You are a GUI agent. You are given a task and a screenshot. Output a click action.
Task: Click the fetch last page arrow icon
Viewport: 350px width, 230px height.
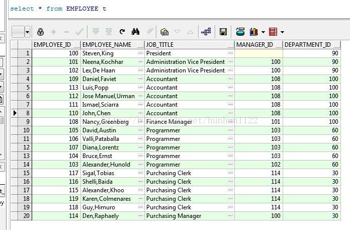click(109, 32)
